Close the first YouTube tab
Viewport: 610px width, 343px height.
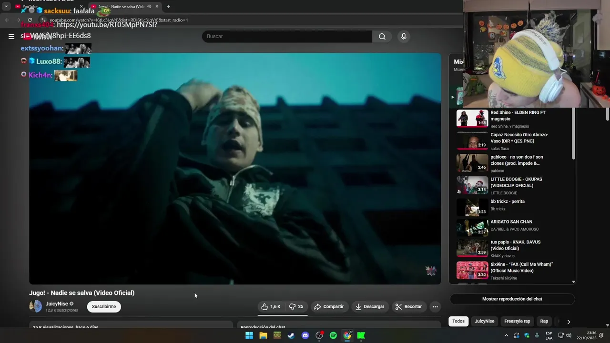(81, 7)
